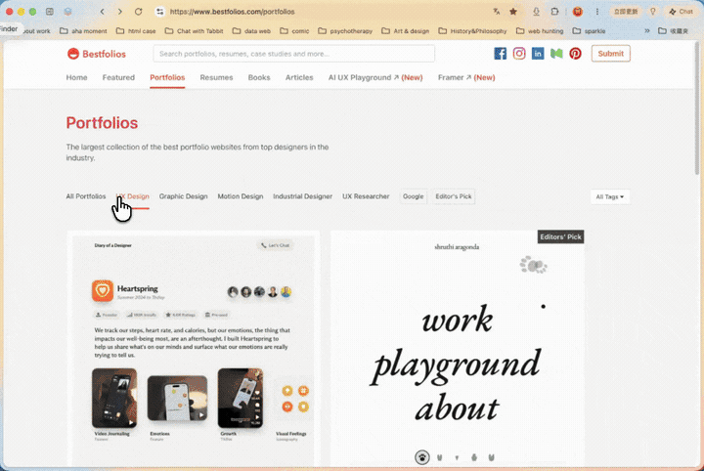
Task: Open the green Medium icon
Action: pyautogui.click(x=556, y=54)
